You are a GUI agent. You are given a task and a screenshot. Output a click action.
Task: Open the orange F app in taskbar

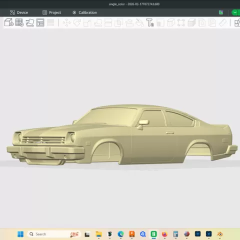click(132, 234)
